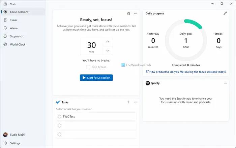The image size is (236, 148).
Task: Click the compact overlay view icon
Action: pyautogui.click(x=128, y=13)
